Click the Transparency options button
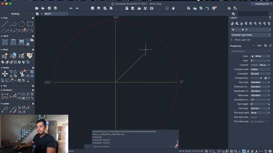The height and width of the screenshot is (153, 273). pos(267,78)
